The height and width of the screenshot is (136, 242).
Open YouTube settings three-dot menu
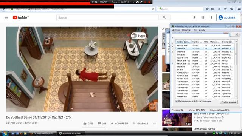[x=211, y=18]
